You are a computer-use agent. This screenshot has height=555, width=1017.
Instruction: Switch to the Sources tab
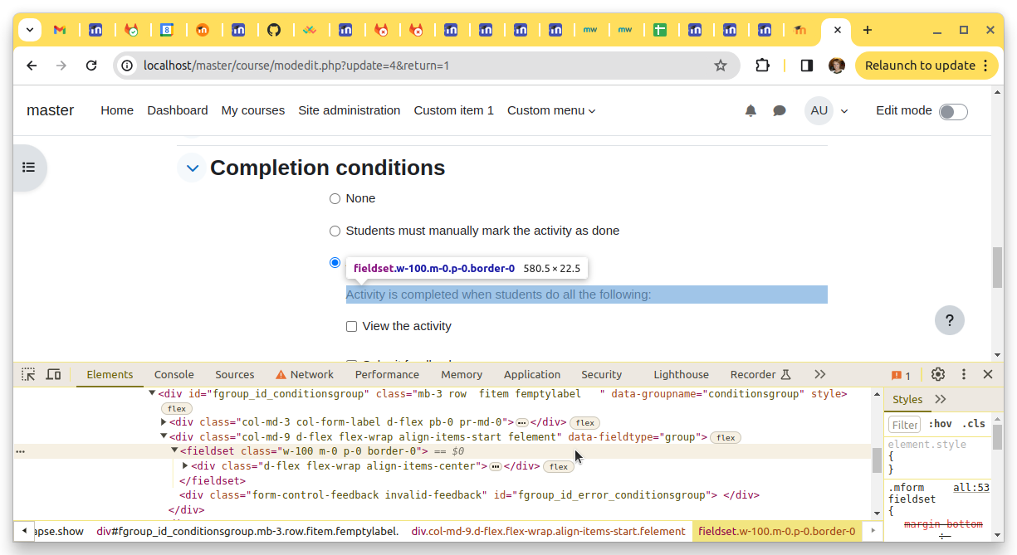[x=235, y=375]
